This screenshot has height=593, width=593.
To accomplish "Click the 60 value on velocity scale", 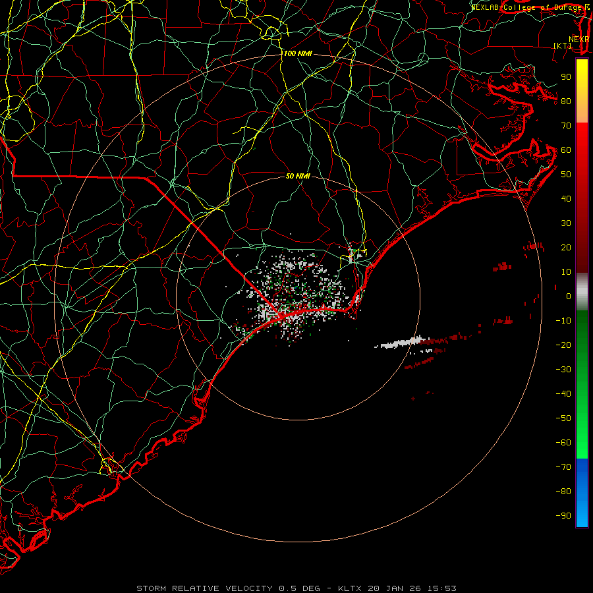I will click(x=566, y=150).
